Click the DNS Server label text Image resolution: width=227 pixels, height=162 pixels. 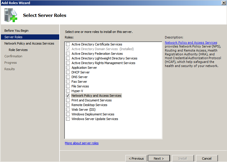pos(79,77)
